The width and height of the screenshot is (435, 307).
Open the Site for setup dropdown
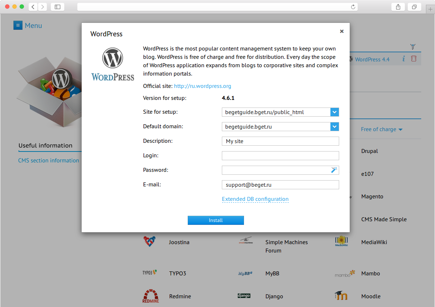[334, 112]
